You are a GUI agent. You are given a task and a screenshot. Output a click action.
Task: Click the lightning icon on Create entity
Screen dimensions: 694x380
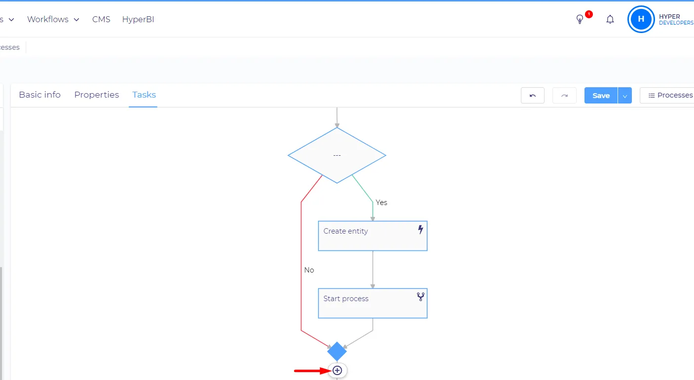point(421,230)
